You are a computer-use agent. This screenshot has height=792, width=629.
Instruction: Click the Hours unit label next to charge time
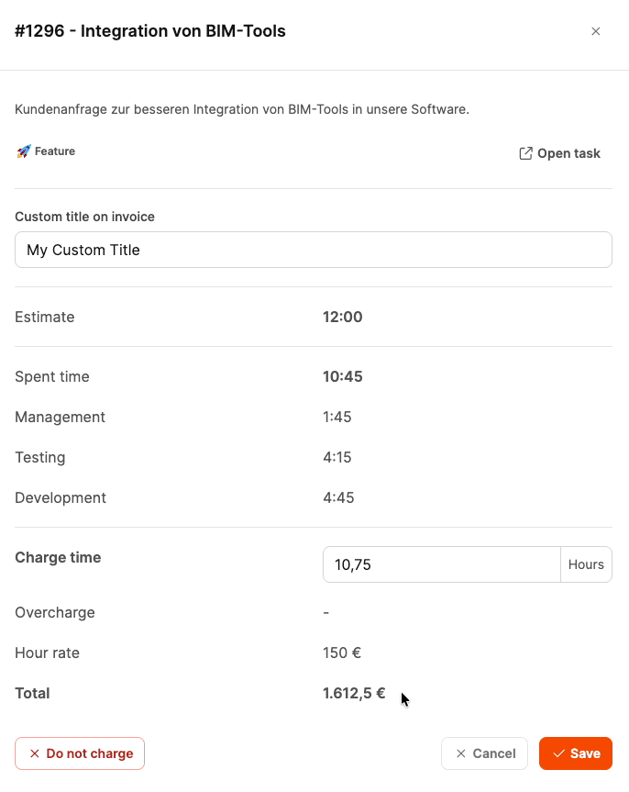click(586, 564)
